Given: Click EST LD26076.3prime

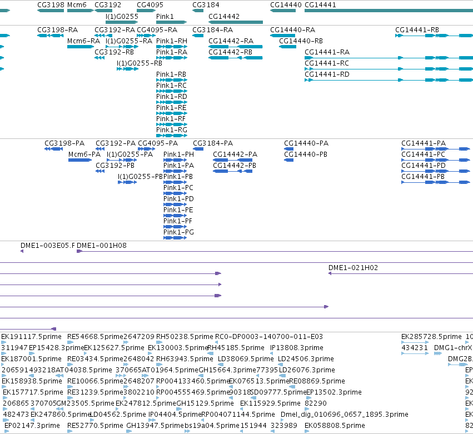Looking at the screenshot, I should (x=307, y=370).
